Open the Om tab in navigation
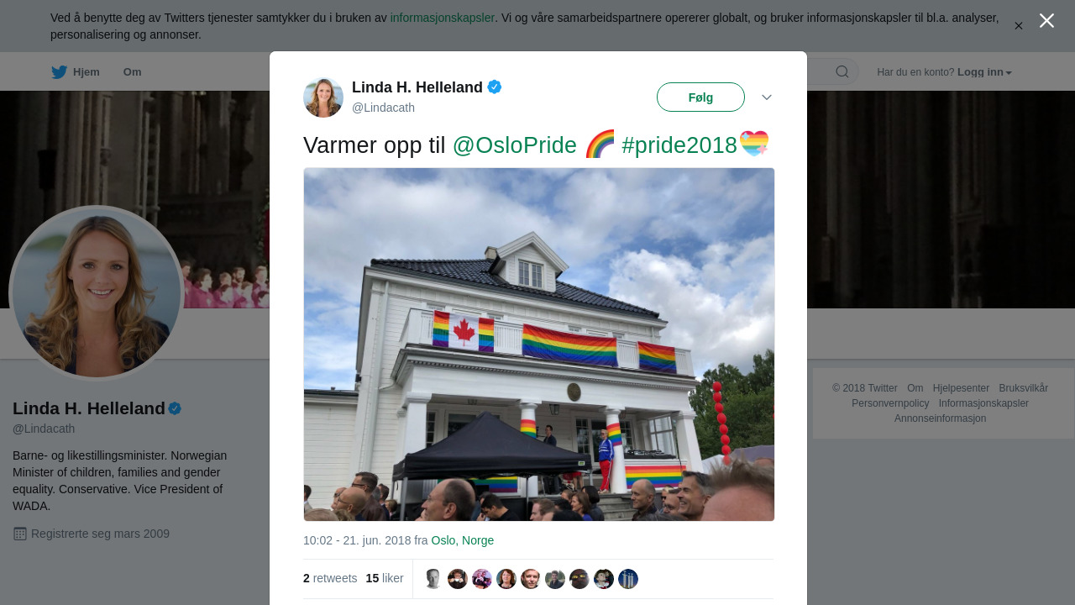Screen dimensions: 1075x605 132,72
